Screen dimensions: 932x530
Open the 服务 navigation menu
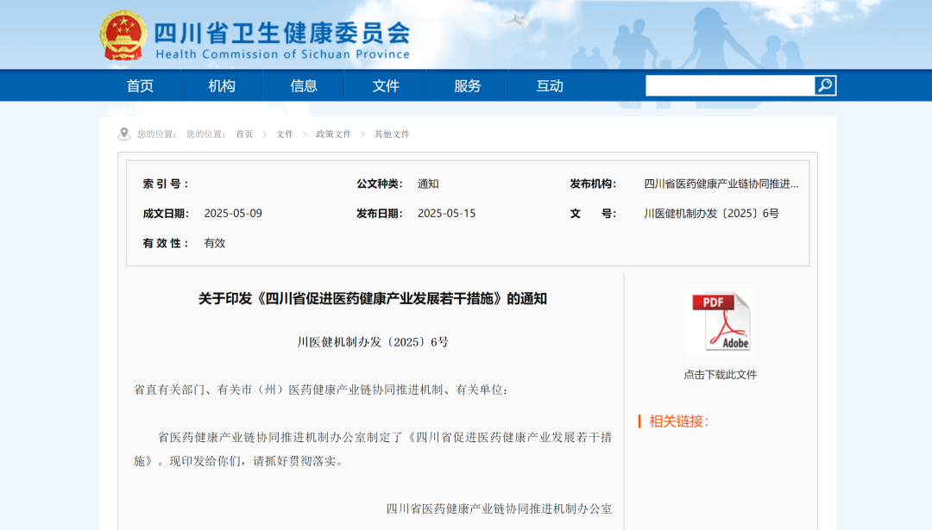467,85
